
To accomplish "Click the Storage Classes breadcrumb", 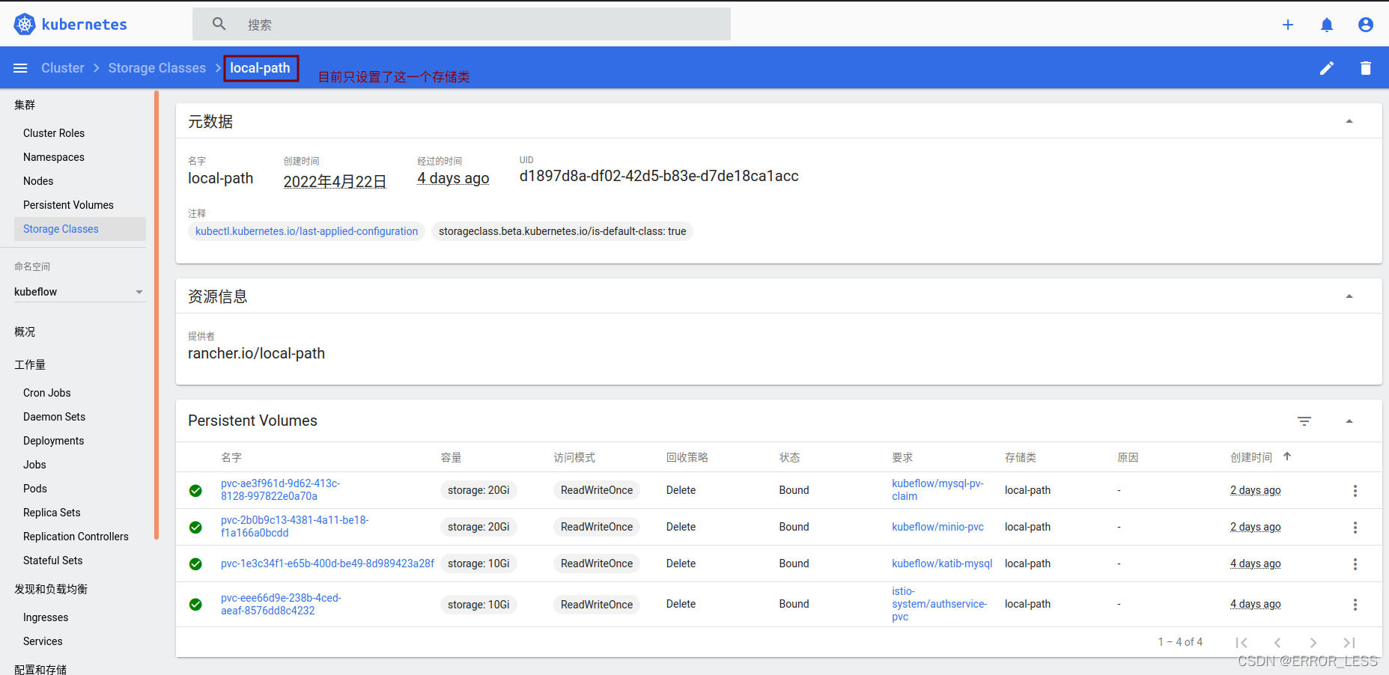I will (157, 68).
